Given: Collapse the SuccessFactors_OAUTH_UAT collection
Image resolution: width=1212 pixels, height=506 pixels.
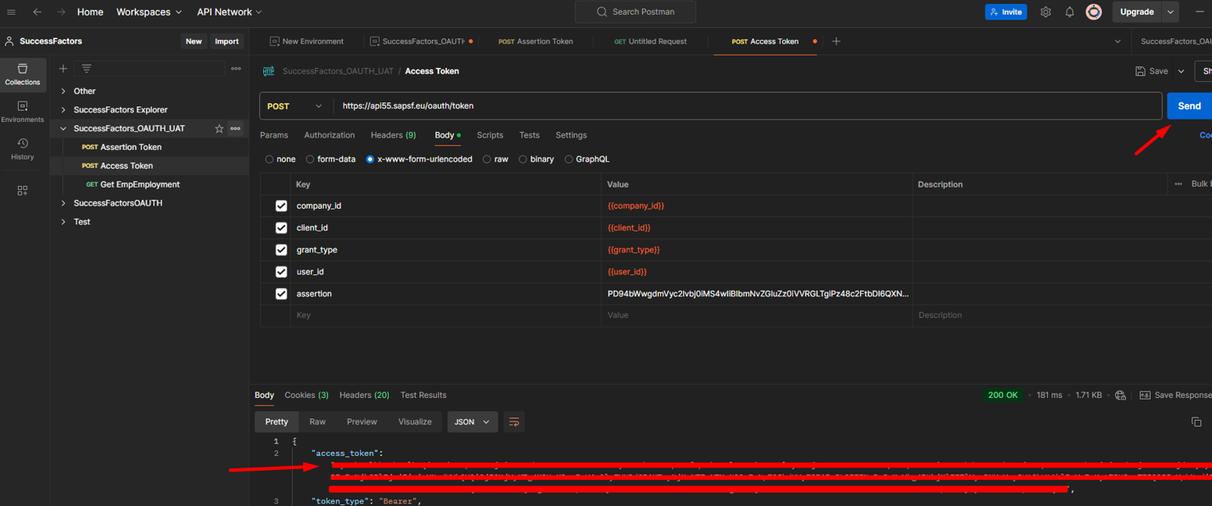Looking at the screenshot, I should [63, 129].
